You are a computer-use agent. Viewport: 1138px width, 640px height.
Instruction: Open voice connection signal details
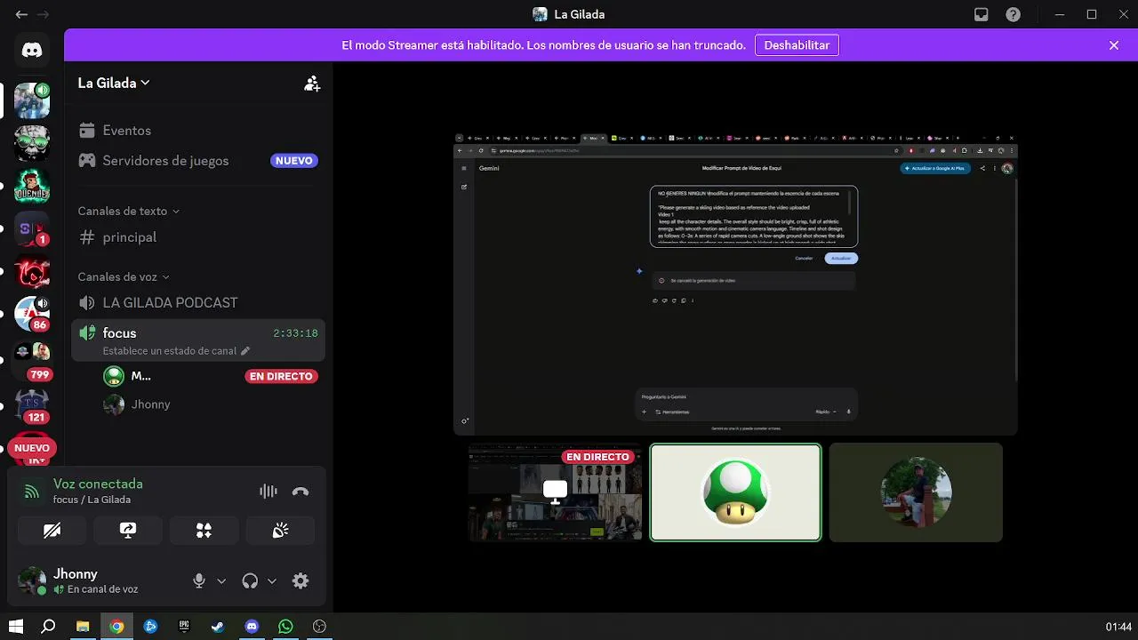[x=32, y=492]
